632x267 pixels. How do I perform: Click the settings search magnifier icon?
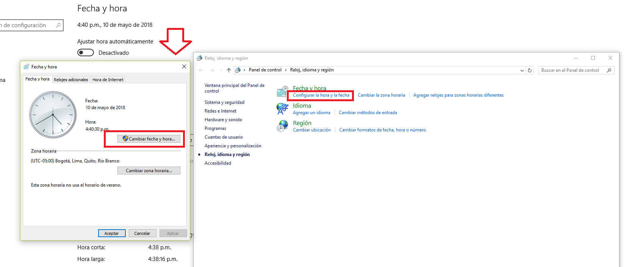coord(58,25)
